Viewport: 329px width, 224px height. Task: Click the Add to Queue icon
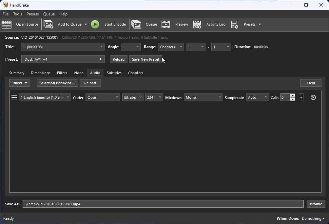click(48, 24)
